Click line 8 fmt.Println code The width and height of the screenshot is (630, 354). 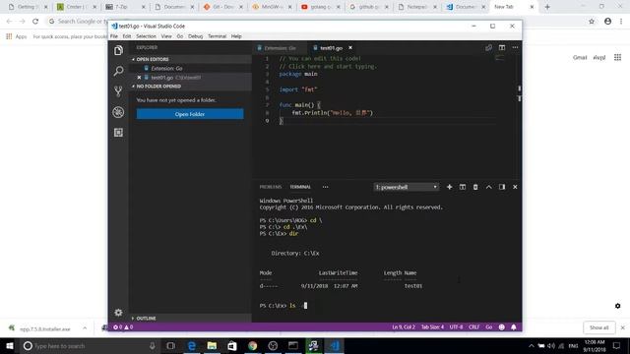click(x=333, y=113)
